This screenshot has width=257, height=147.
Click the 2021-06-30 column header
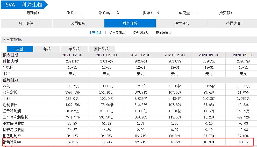point(106,55)
